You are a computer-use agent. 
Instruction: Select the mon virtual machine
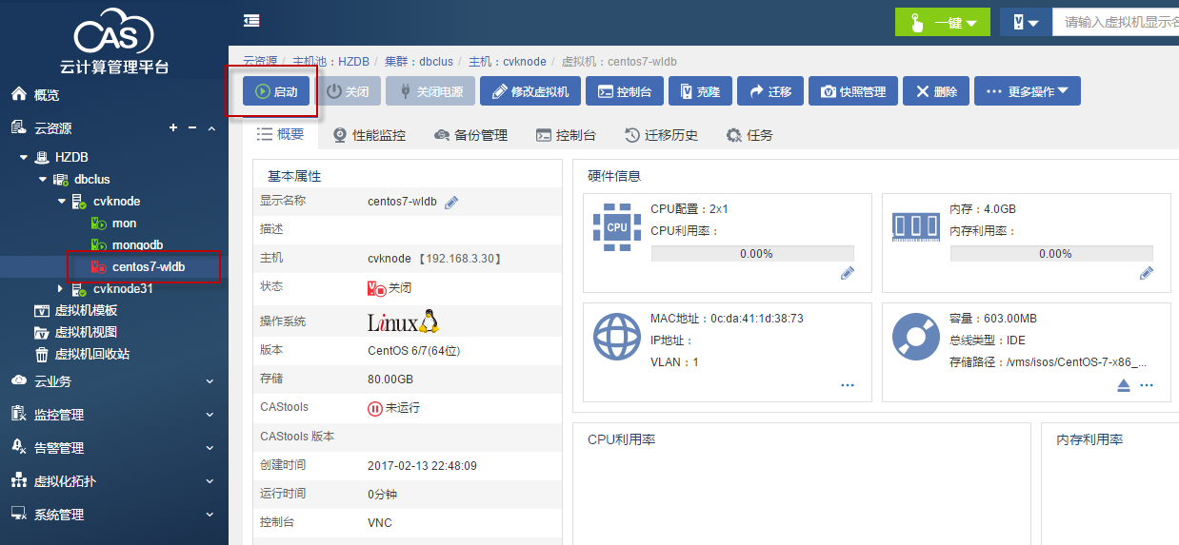124,223
